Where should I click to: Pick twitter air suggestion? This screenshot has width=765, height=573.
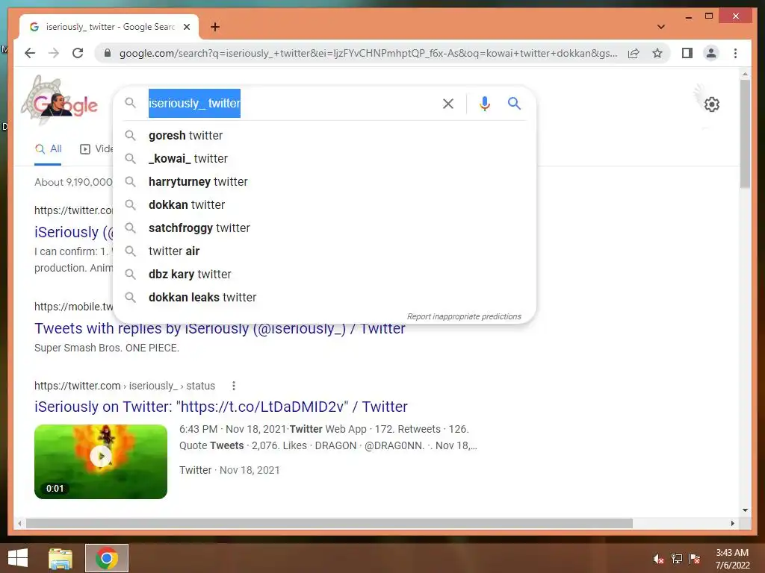(324, 251)
